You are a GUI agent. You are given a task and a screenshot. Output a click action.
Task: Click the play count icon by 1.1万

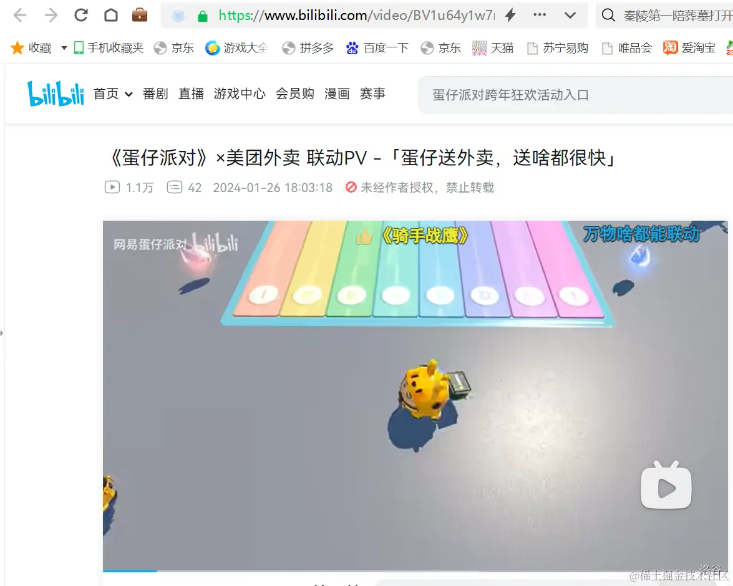click(112, 188)
